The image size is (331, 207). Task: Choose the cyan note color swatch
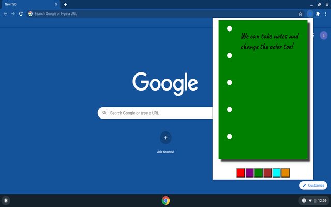(x=276, y=173)
